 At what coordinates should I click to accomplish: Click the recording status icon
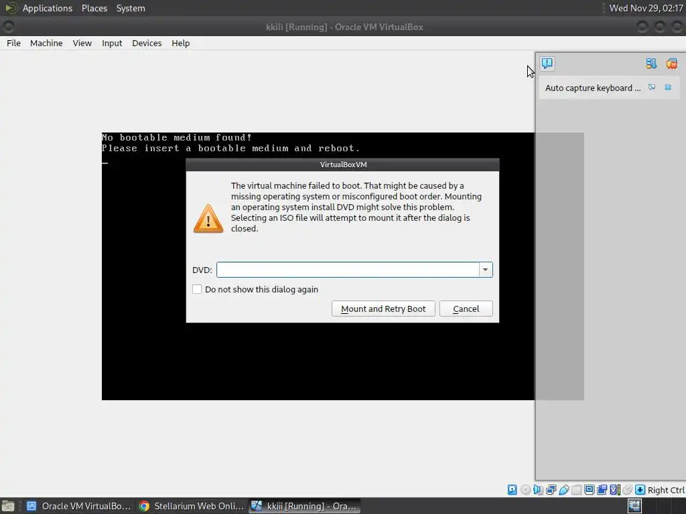click(x=602, y=490)
